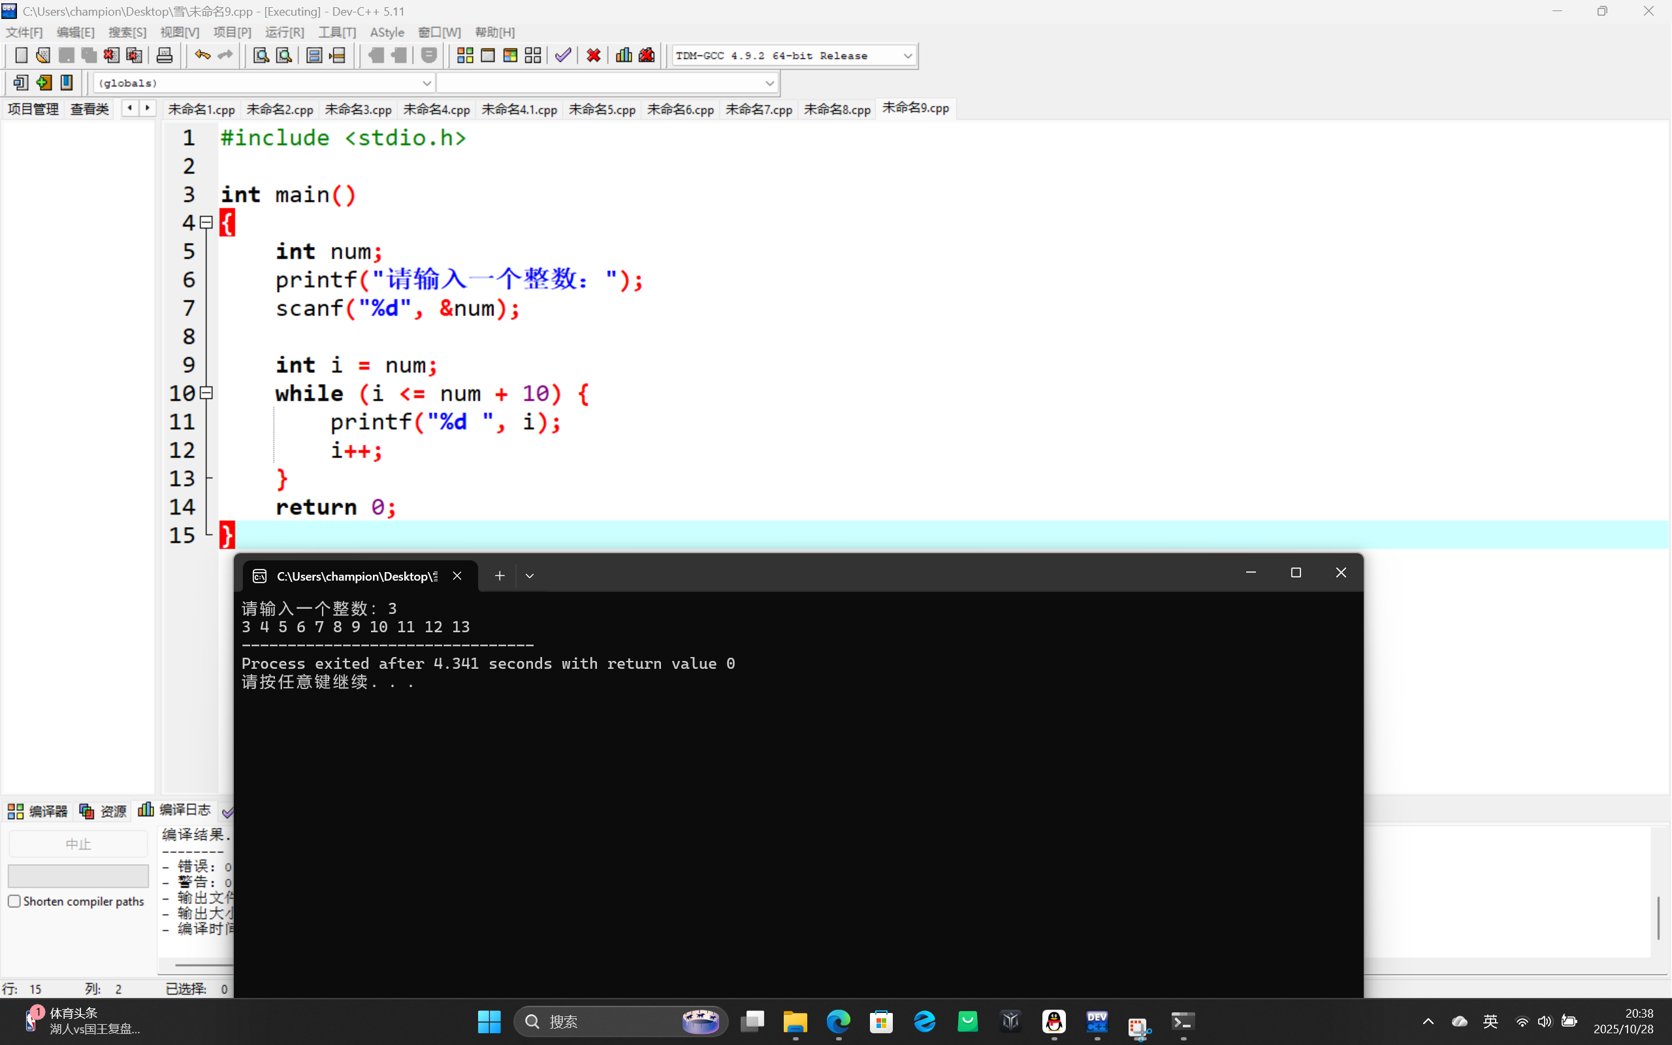Click the terminal new tab plus button
Screen dimensions: 1672x1045
point(500,575)
